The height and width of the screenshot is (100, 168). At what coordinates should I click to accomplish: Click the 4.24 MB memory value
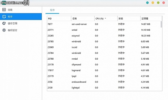pyautogui.click(x=145, y=82)
